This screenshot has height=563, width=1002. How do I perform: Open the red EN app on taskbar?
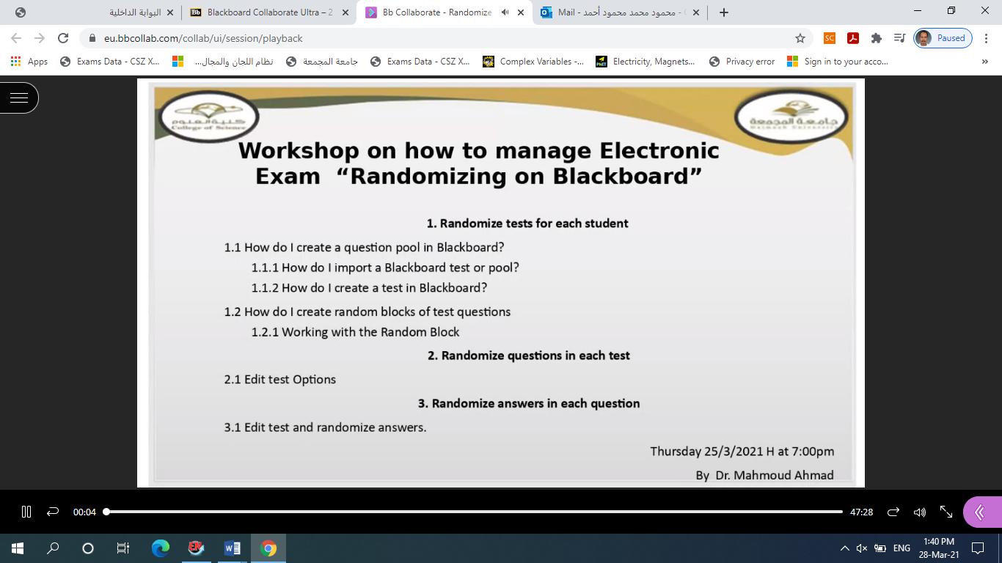196,548
